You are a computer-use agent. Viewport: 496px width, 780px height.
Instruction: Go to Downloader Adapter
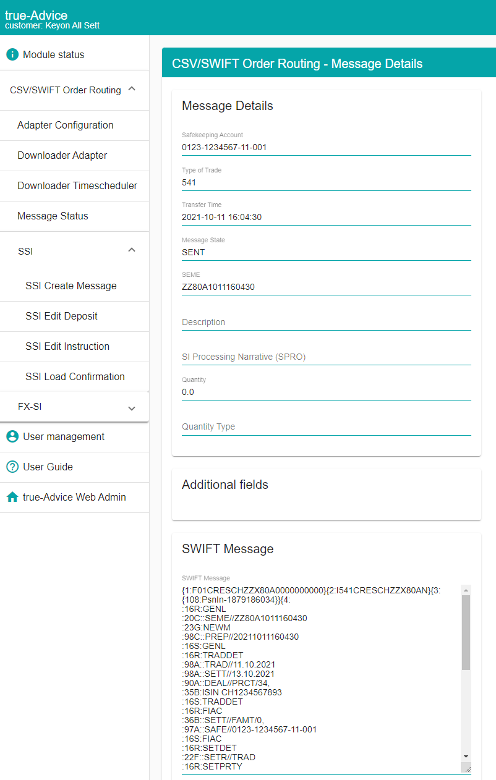click(62, 155)
